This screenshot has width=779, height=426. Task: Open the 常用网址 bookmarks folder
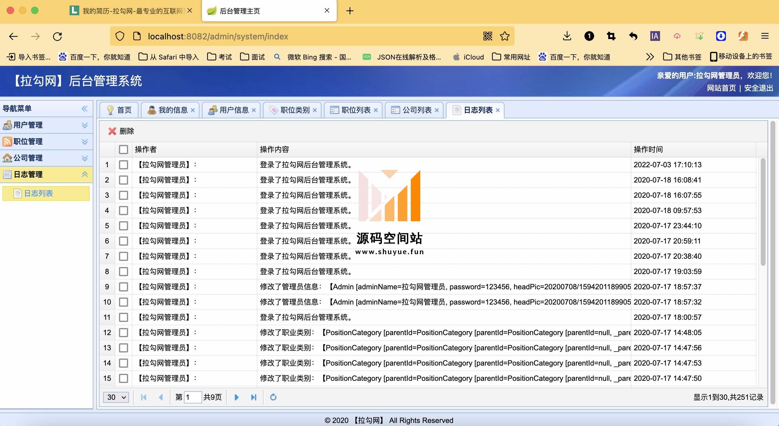[x=511, y=57]
